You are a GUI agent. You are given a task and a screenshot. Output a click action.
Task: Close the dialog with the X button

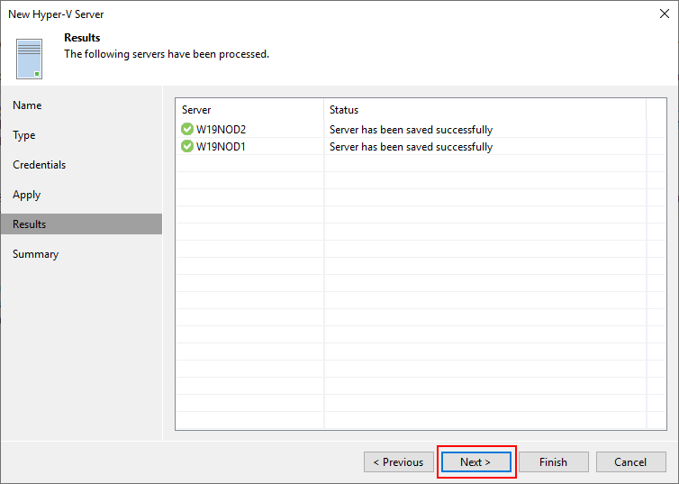click(665, 14)
